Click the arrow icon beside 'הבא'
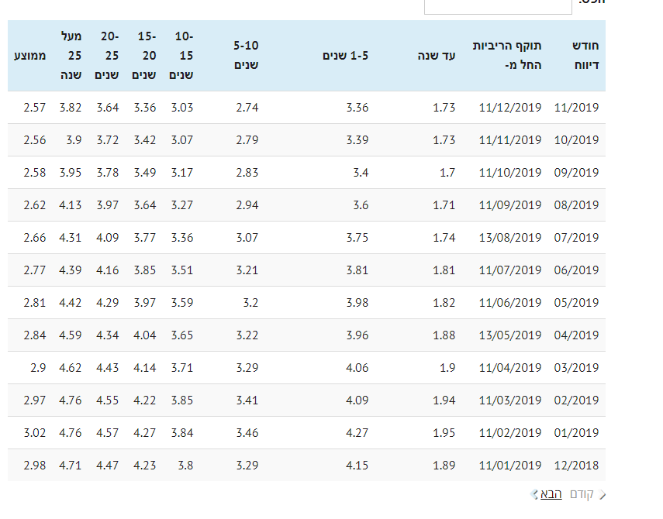This screenshot has width=663, height=519. (534, 494)
